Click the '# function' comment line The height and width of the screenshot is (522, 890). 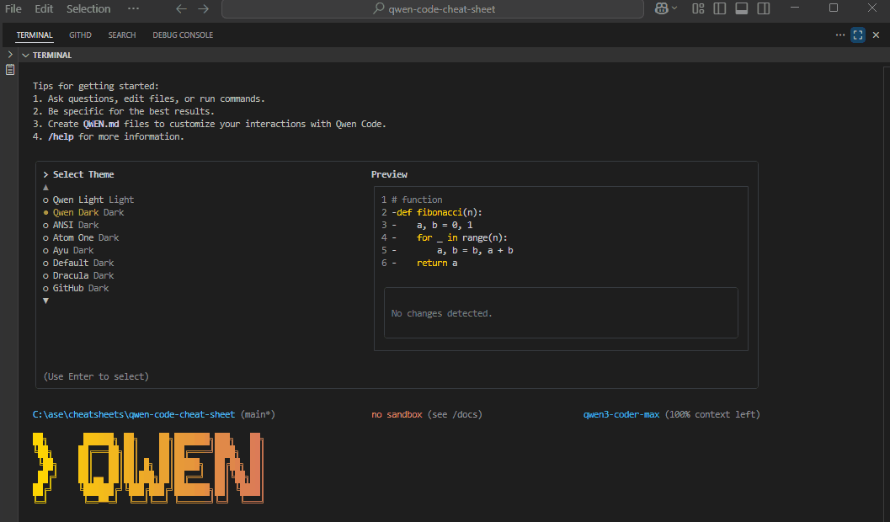click(417, 200)
